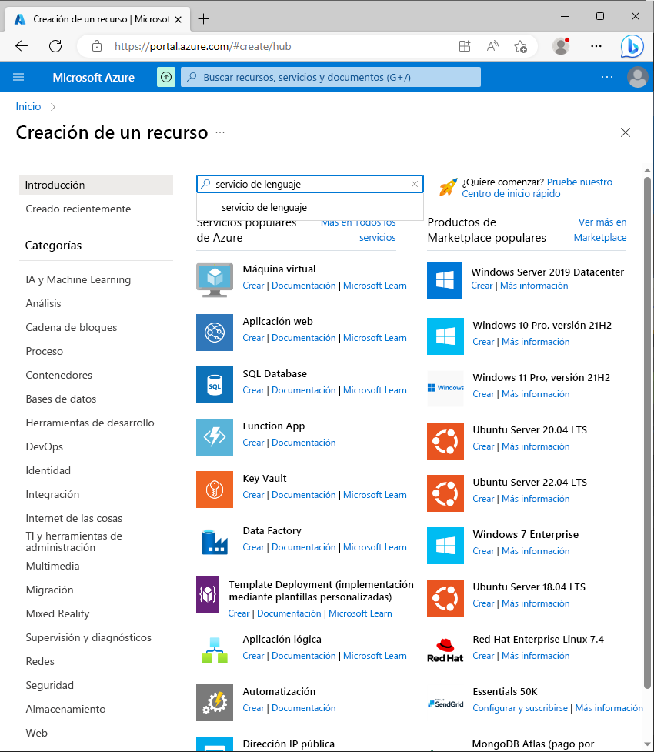The width and height of the screenshot is (654, 752).
Task: Click the Inicio breadcrumb link
Action: pos(28,106)
